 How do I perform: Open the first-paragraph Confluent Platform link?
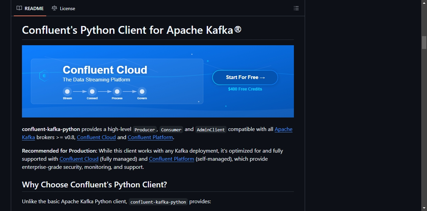pyautogui.click(x=150, y=137)
